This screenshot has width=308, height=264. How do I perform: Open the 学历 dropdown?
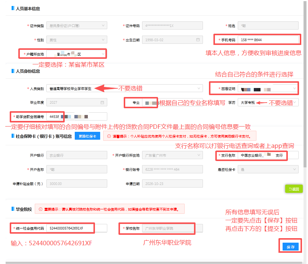coord(268,103)
